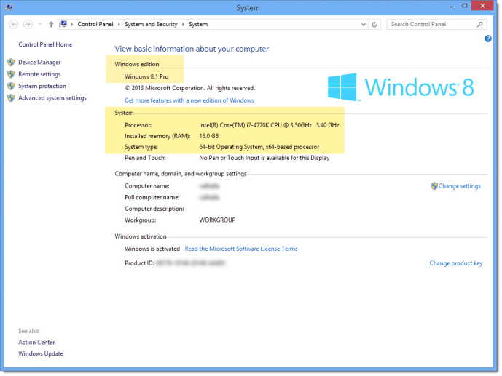This screenshot has height=376, width=502.
Task: Click the shield icon beside Device Manager
Action: tap(11, 63)
